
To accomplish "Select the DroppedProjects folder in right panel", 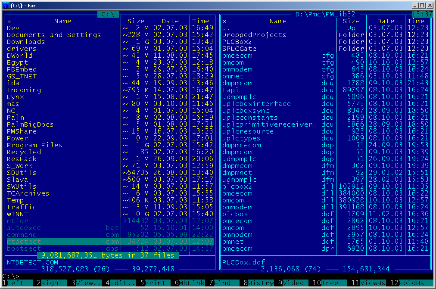I will click(254, 35).
